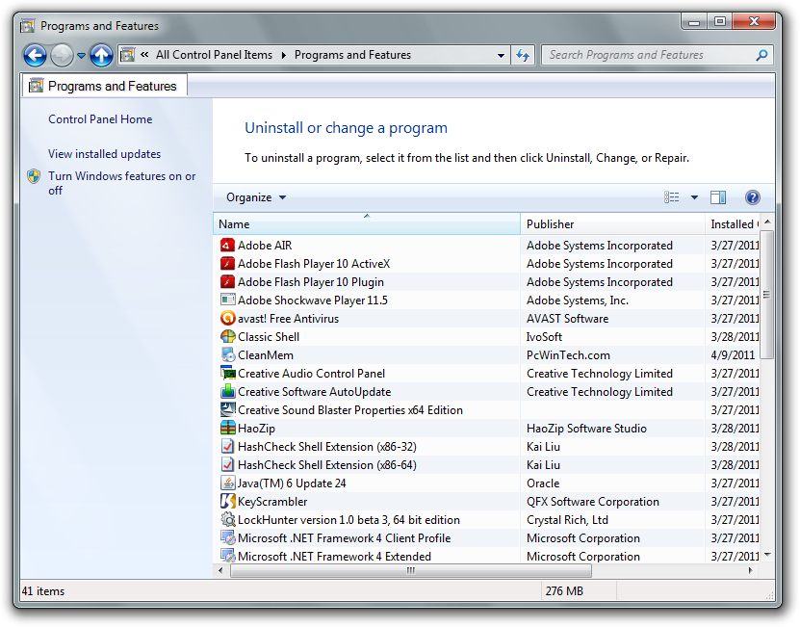Click the Creative Audio Control Panel icon
The height and width of the screenshot is (627, 800).
pos(227,374)
